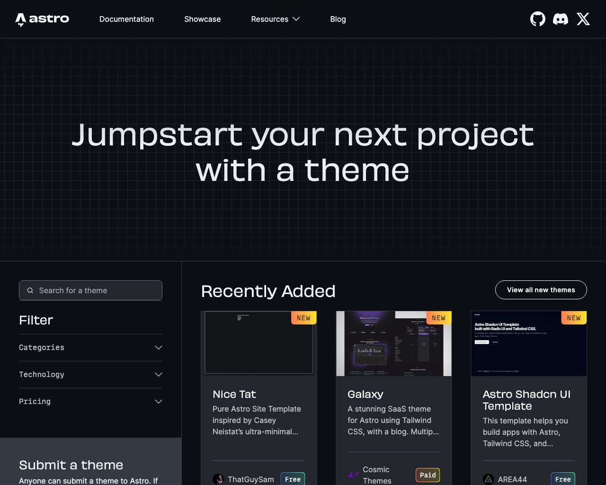Screen dimensions: 606x485
Task: Open the X social icon link
Action: point(583,19)
